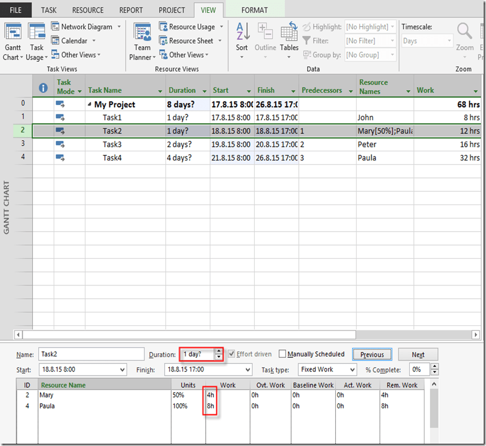Open the Resource Sheet view
Image resolution: width=486 pixels, height=446 pixels.
click(x=190, y=41)
